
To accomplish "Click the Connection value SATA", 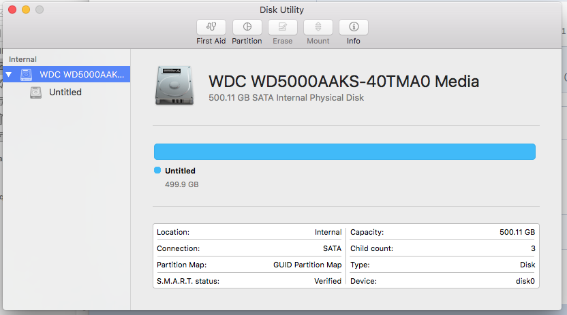I will 332,248.
